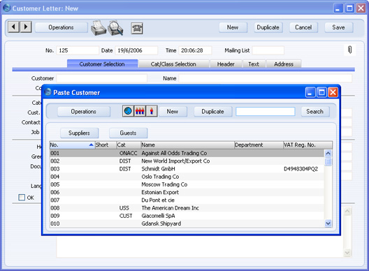Open print preview magnifier icon

[115, 28]
